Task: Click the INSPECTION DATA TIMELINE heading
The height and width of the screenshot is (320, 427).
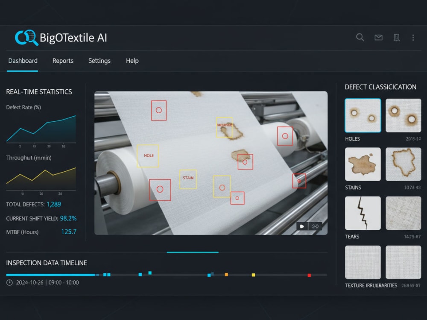Action: tap(47, 263)
